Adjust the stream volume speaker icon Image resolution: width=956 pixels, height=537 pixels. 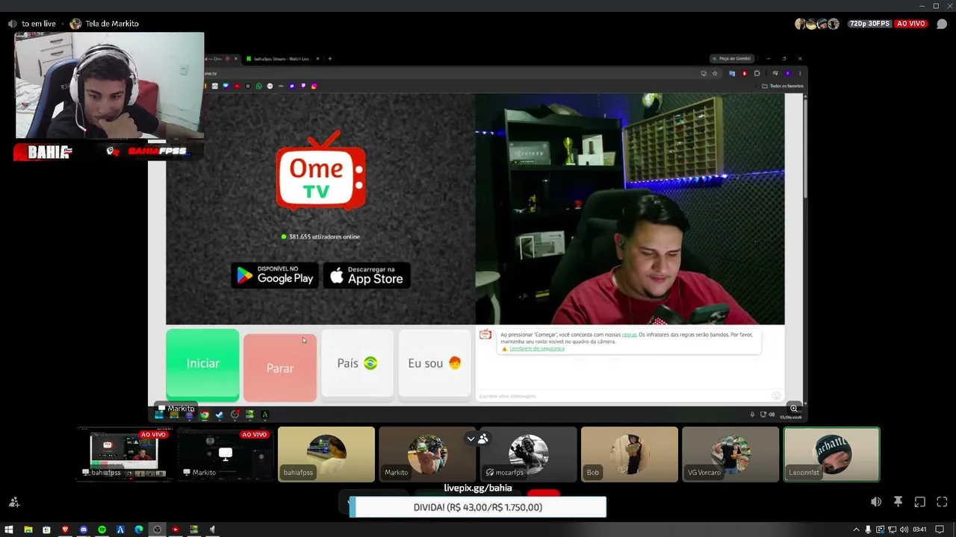click(876, 502)
